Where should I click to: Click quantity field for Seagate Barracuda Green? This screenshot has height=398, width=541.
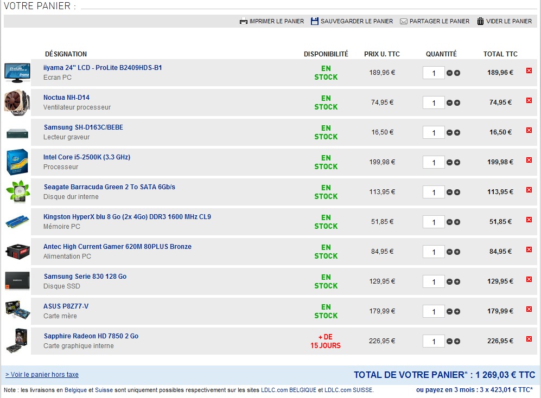coord(434,192)
